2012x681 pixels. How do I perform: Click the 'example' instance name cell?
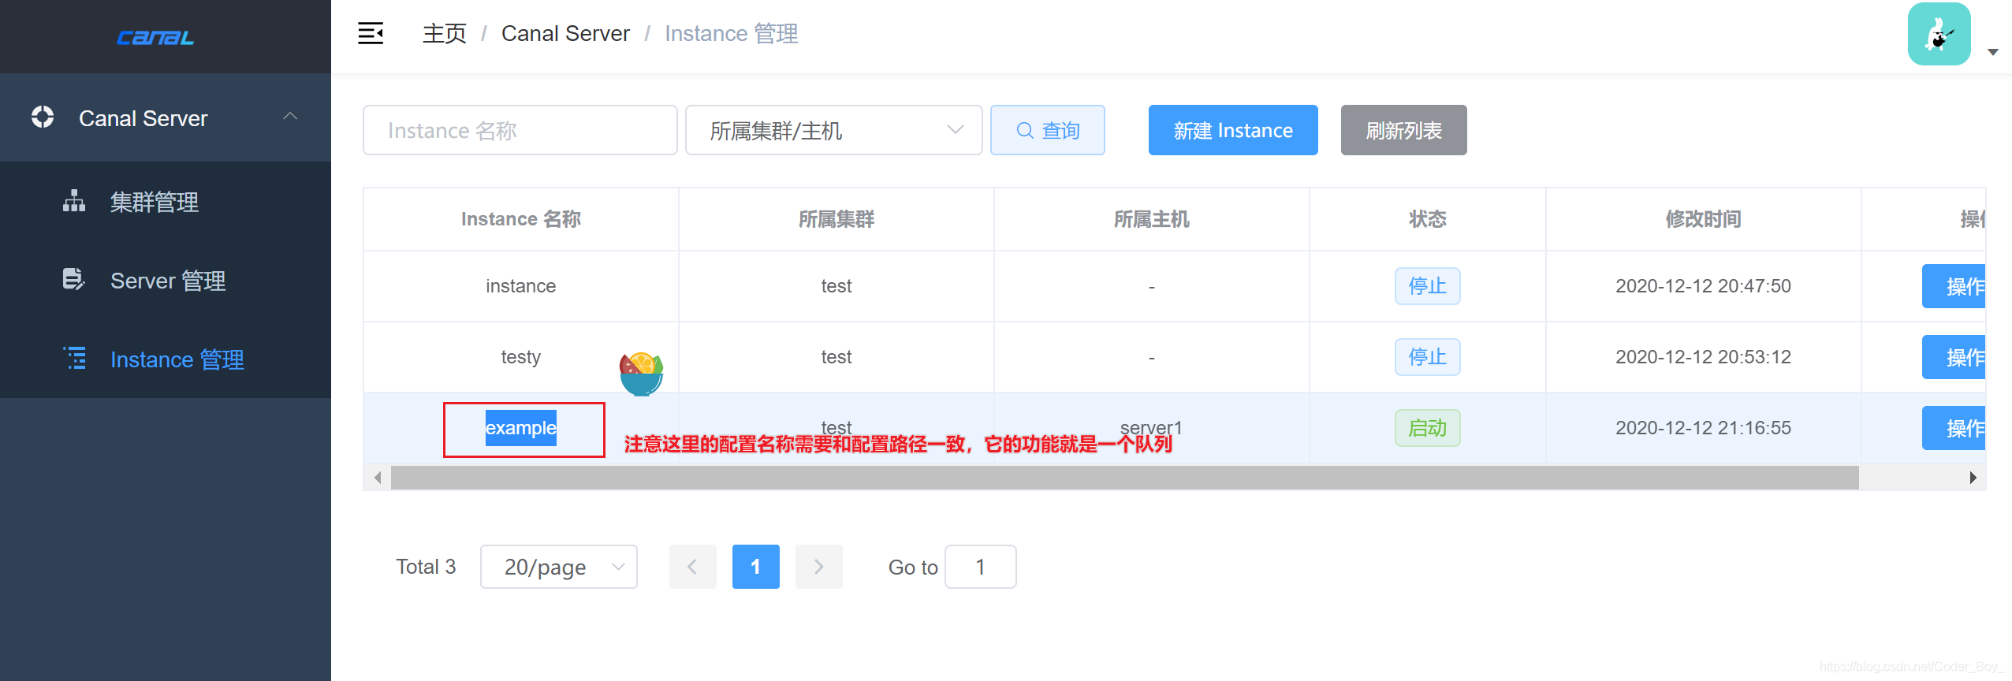point(520,428)
